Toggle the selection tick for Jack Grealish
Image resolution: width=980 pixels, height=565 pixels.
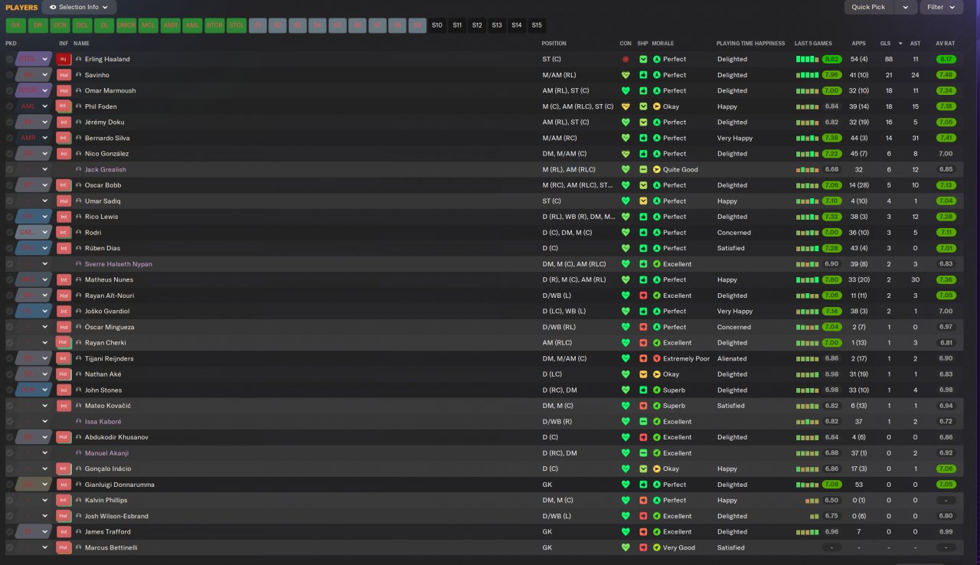click(x=9, y=169)
